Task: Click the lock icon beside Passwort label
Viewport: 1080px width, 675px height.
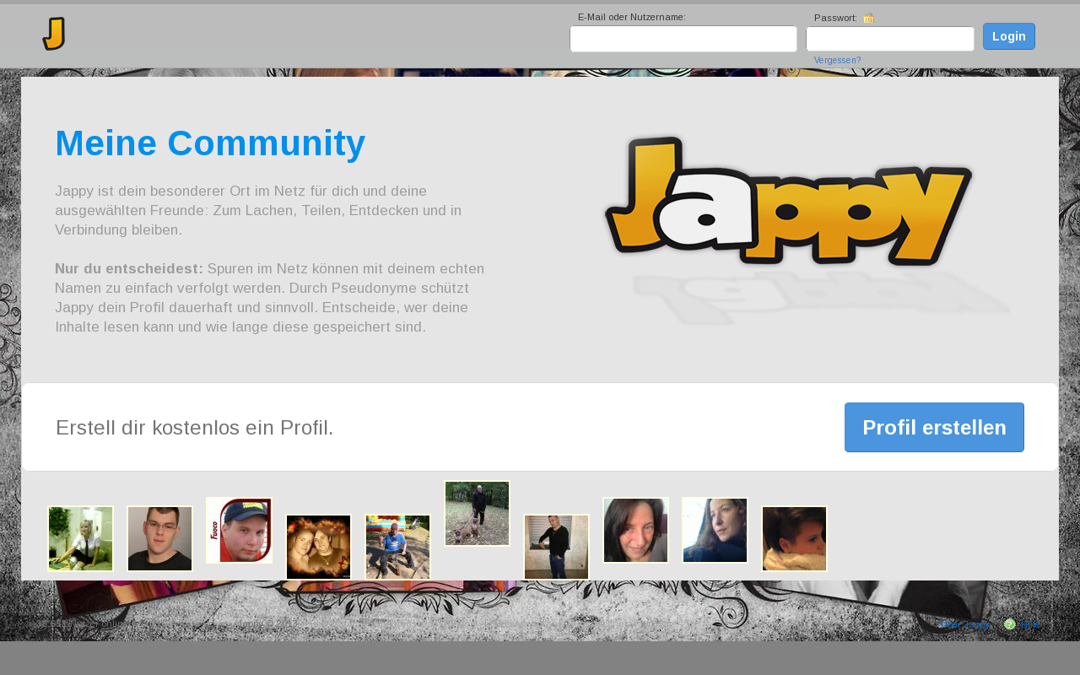Action: tap(869, 18)
